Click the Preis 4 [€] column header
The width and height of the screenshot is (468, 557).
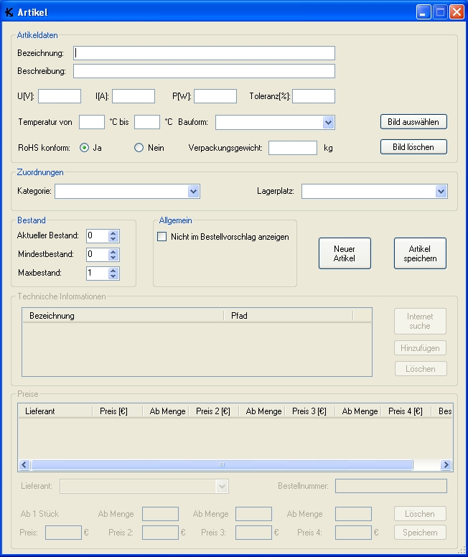[406, 411]
